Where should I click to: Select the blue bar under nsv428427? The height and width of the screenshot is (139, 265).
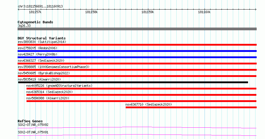(x=137, y=57)
